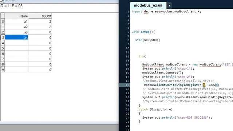Select the value cell in row 5
233x131 pixels.
(40, 48)
